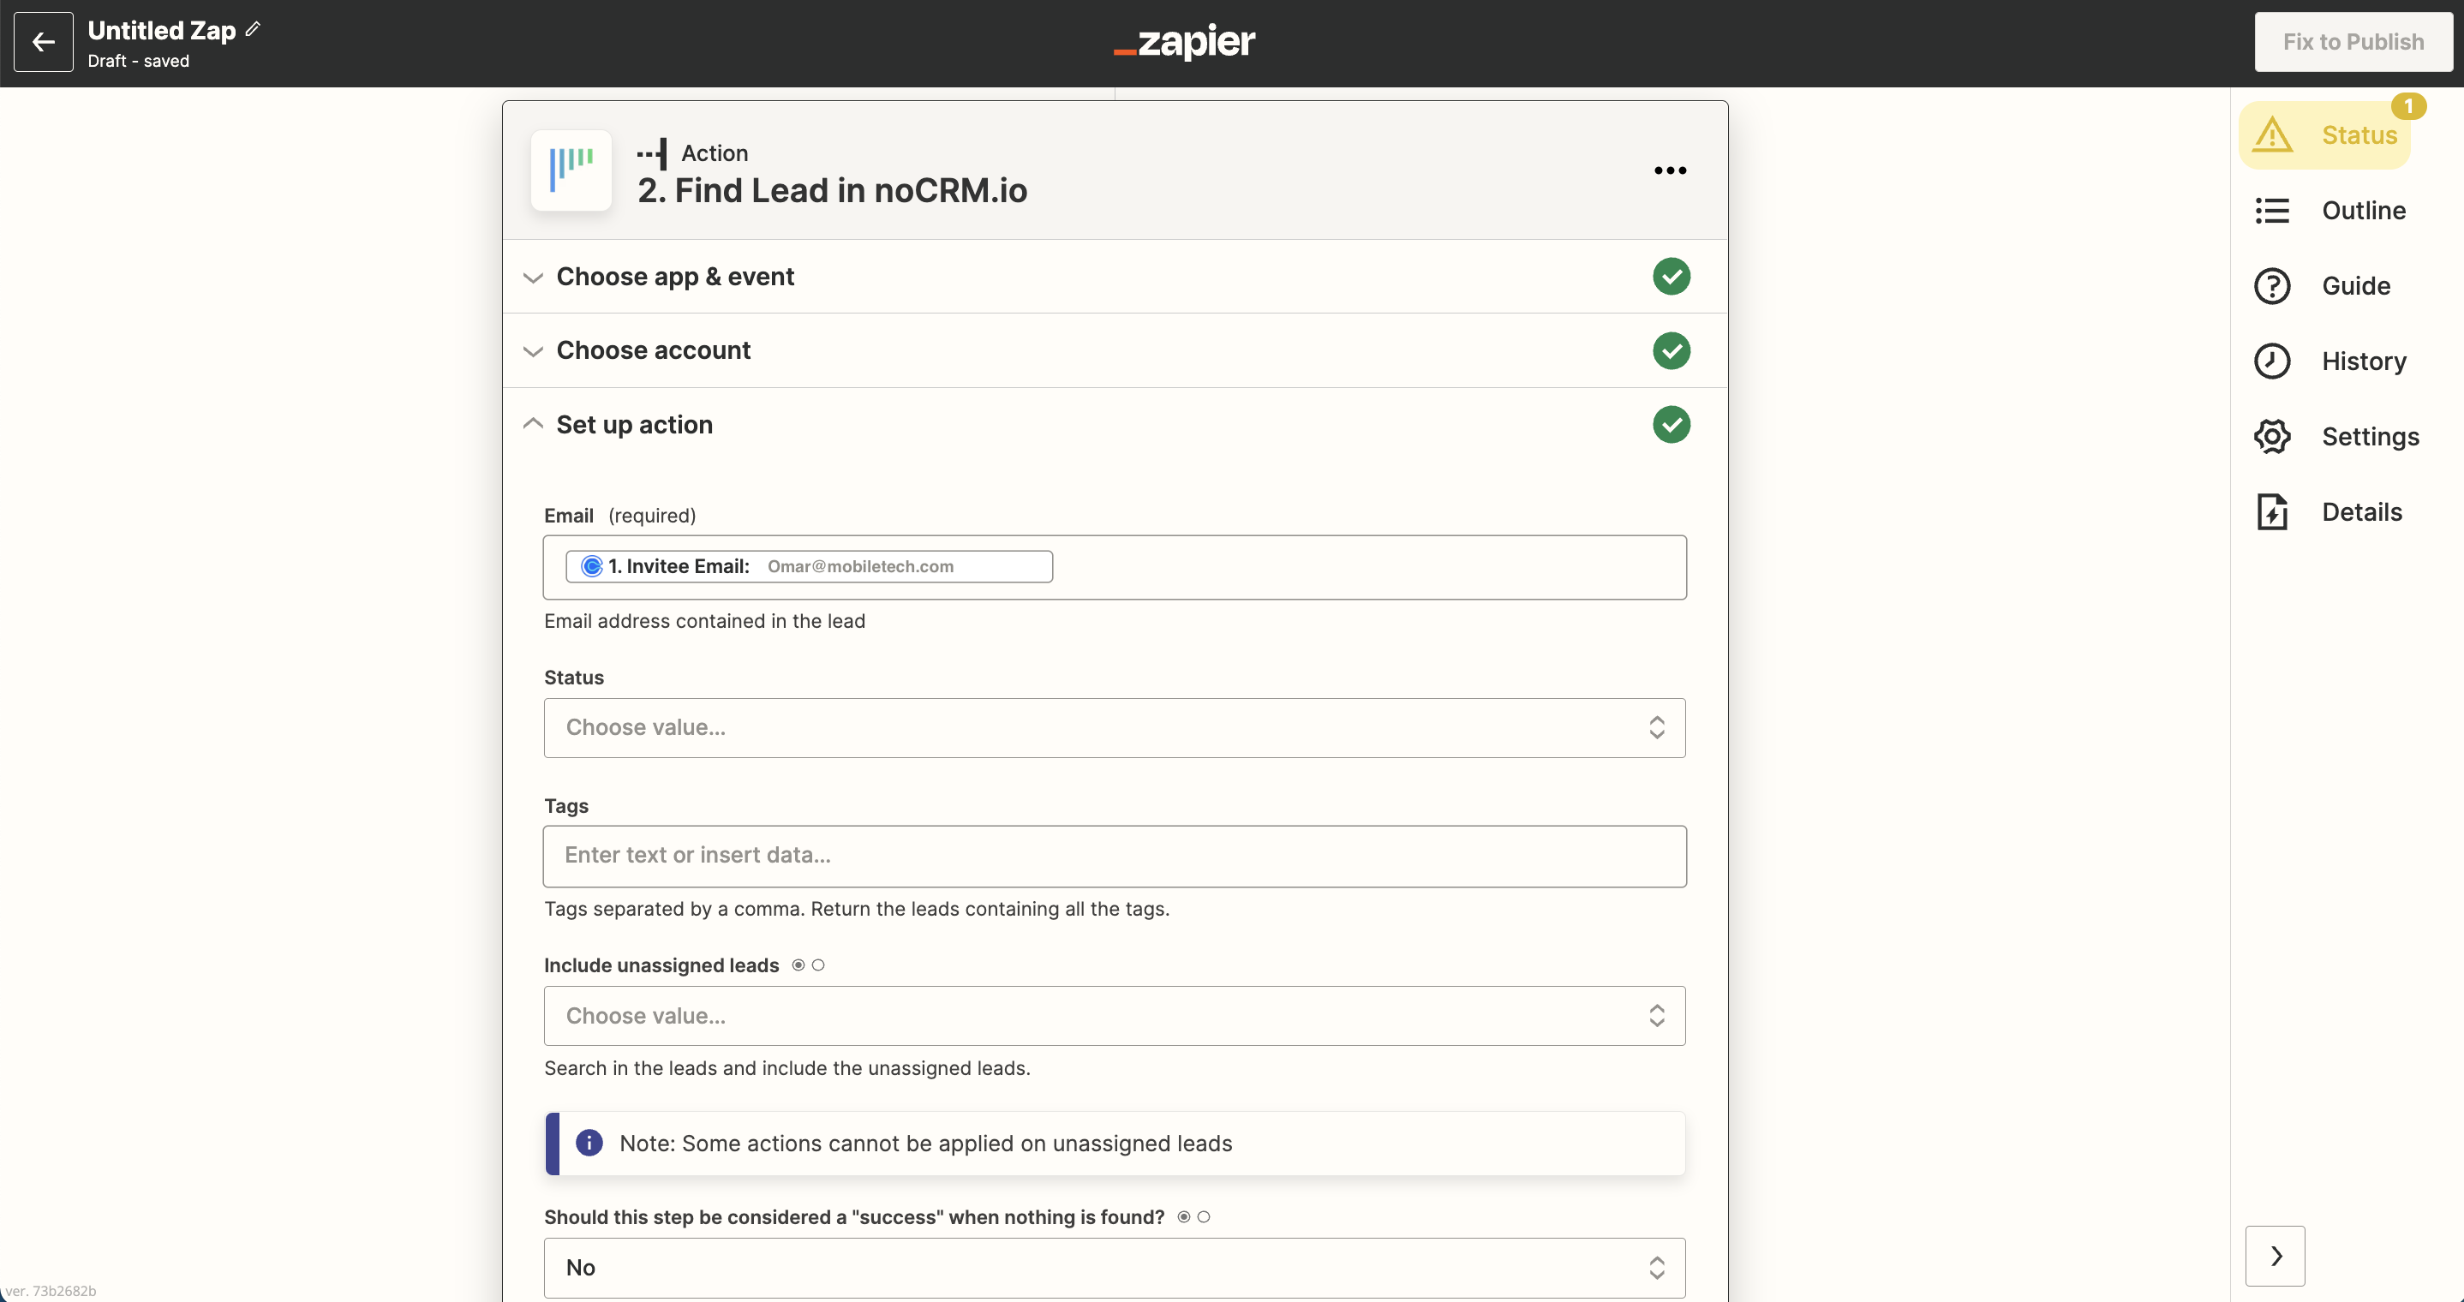2464x1302 pixels.
Task: Open the History tab in sidebar
Action: point(2330,361)
